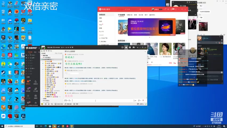The width and height of the screenshot is (227, 128).
Task: Switch to the 个性推荐 tab
Action: 121,15
